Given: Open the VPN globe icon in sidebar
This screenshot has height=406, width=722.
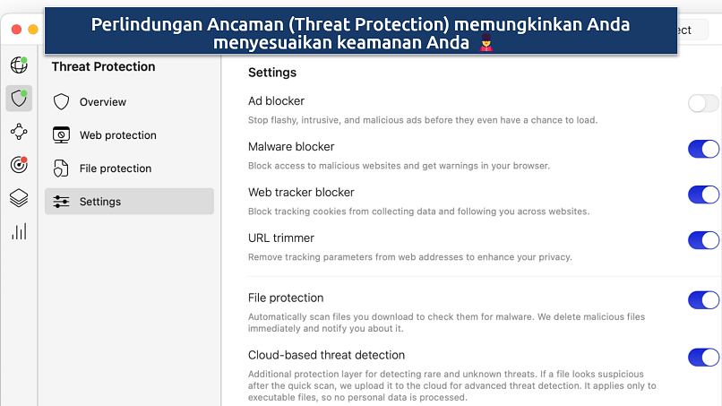Looking at the screenshot, I should click(x=18, y=65).
